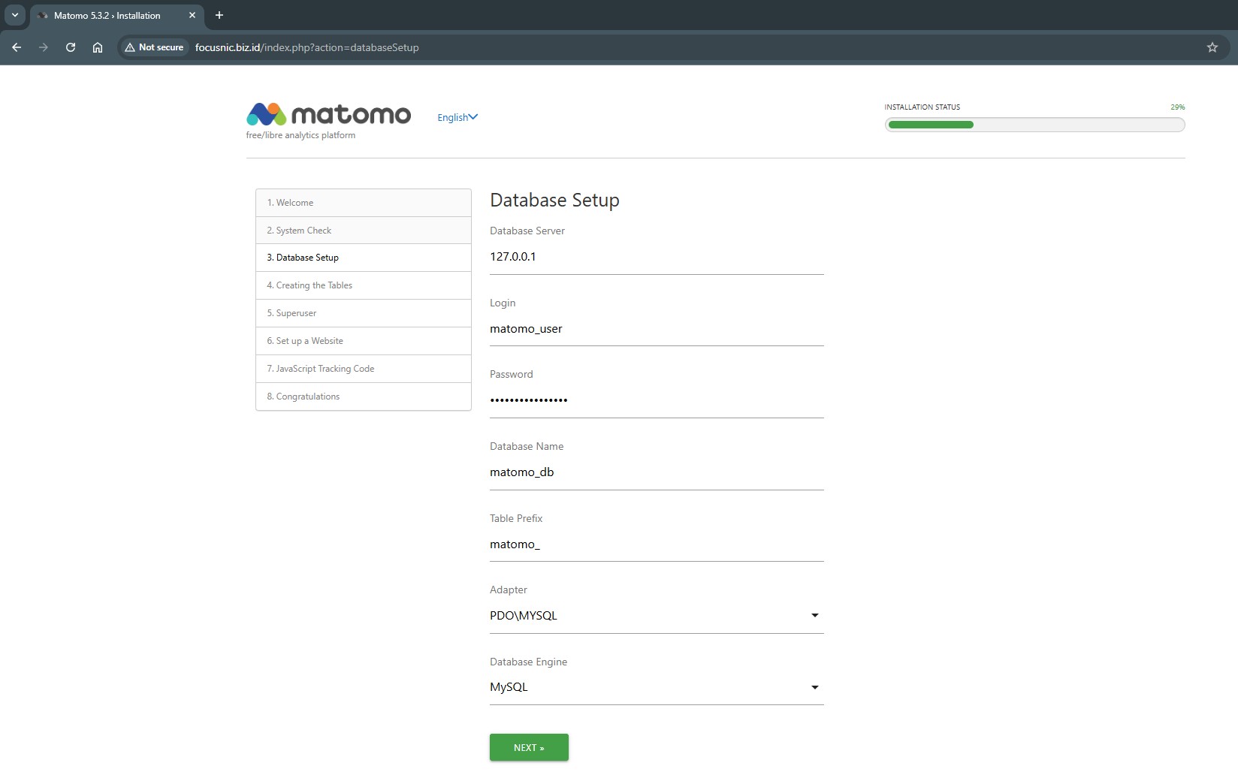Focus the Password input field
The image size is (1238, 772).
coord(656,400)
